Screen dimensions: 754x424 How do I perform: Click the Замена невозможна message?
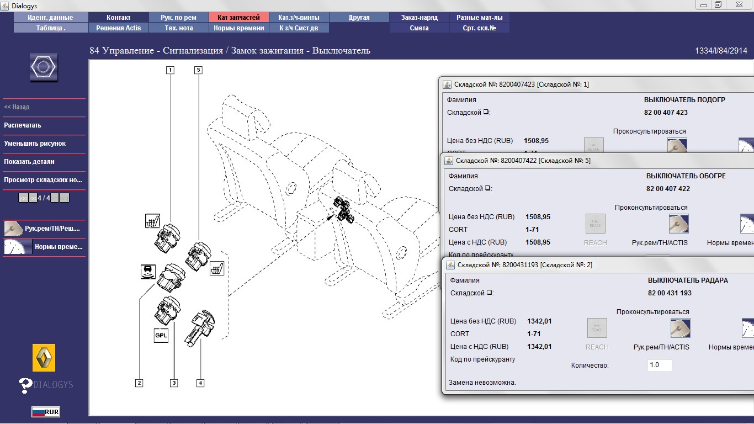coord(482,383)
